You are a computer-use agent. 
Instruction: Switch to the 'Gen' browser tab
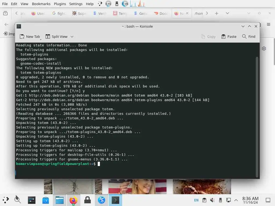[140, 13]
